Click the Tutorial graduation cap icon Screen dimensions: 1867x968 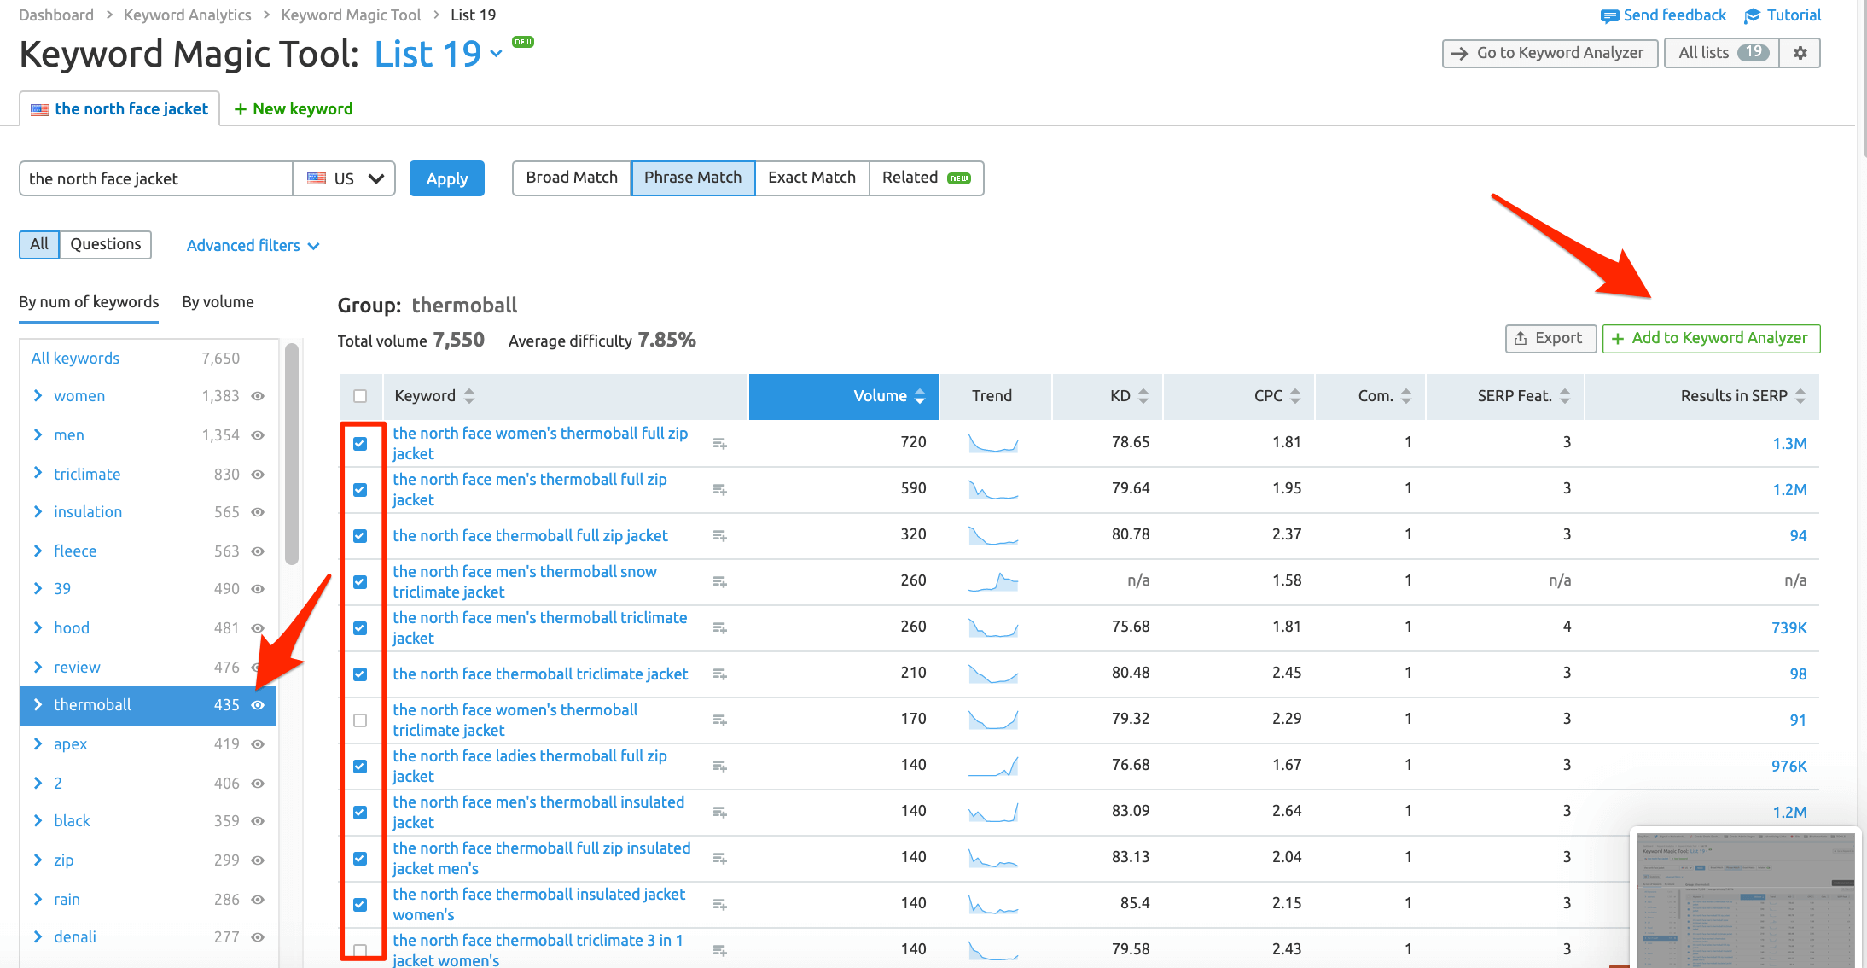(1753, 16)
